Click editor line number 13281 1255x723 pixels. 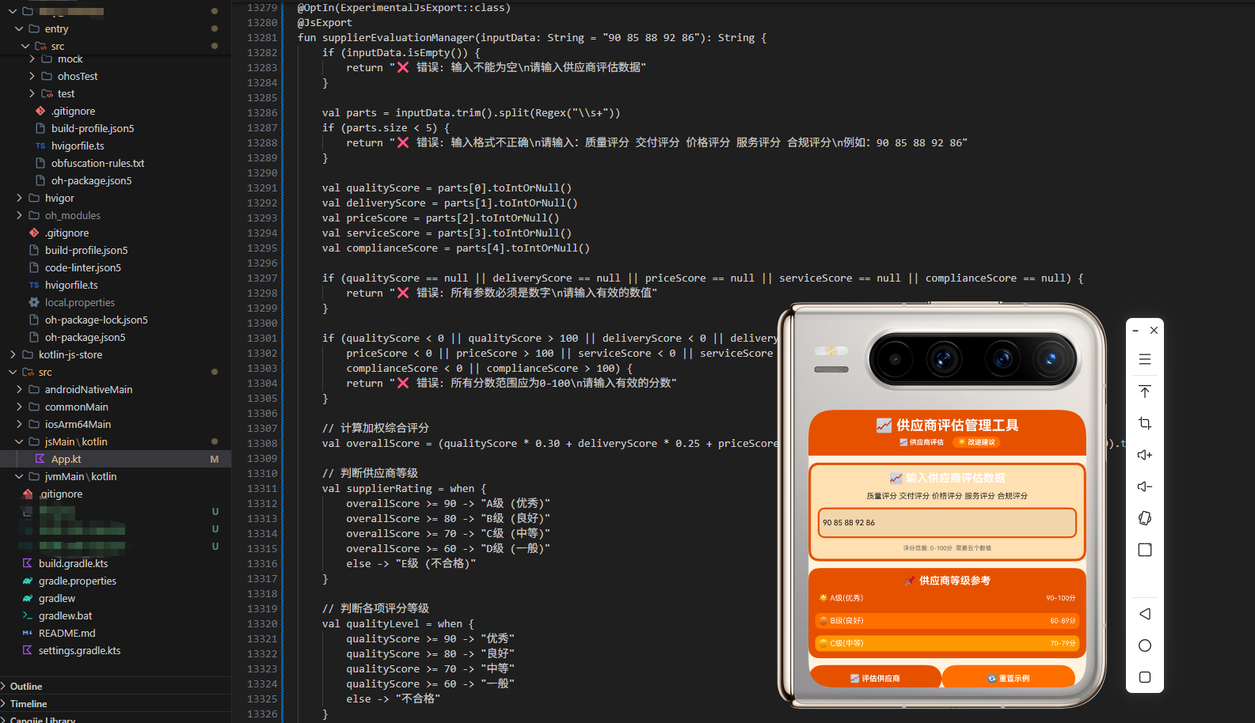tap(262, 37)
